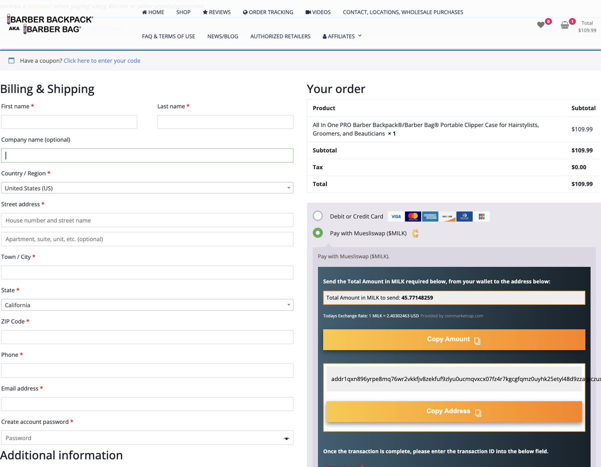Focus the Town / City field
The height and width of the screenshot is (467, 601).
click(147, 272)
